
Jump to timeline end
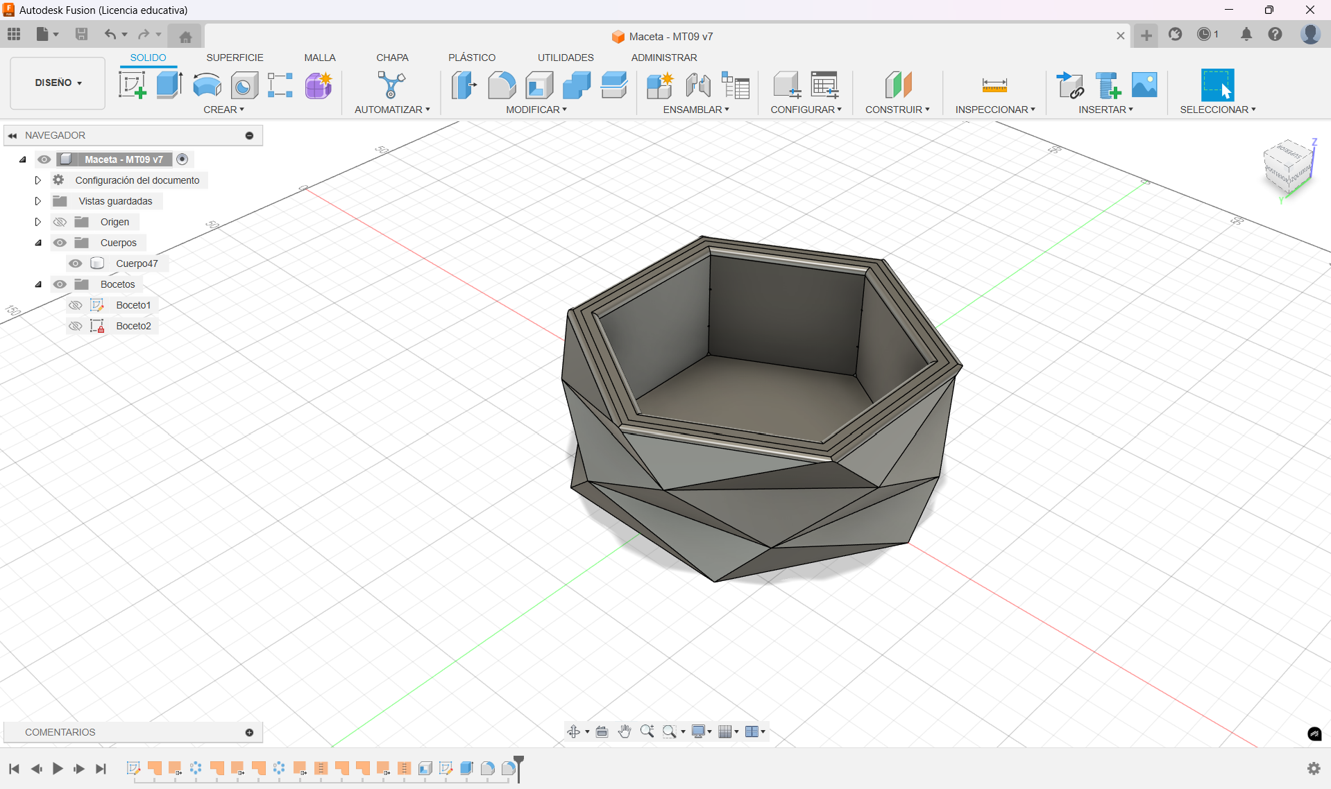tap(101, 768)
